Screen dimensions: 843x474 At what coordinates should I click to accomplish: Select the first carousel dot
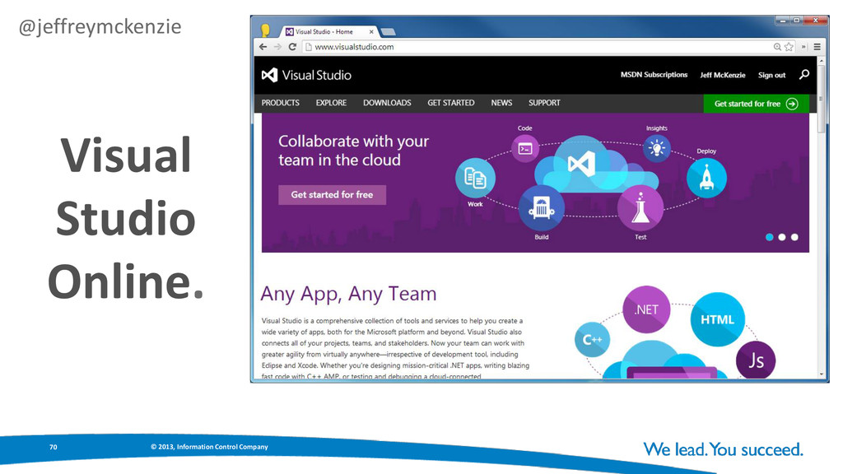pyautogui.click(x=770, y=237)
